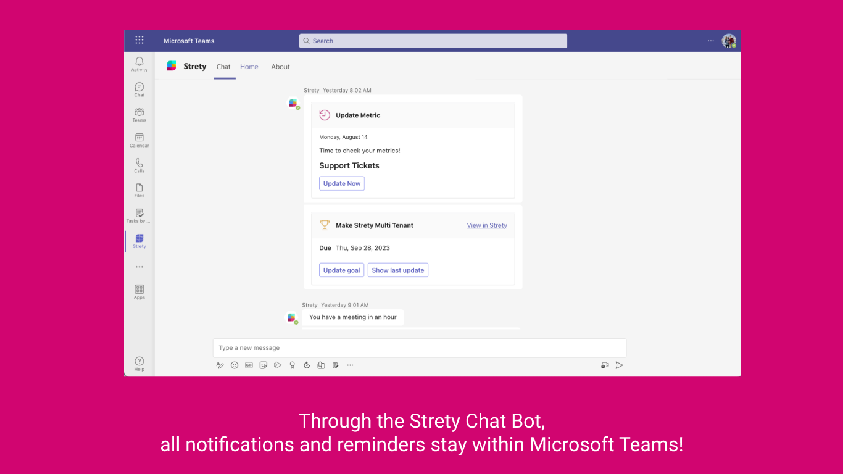Switch to the About tab
843x474 pixels.
point(280,67)
